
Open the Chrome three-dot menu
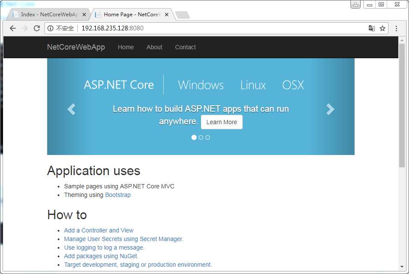396,29
